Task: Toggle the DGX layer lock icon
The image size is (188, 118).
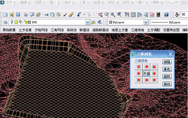Action: [x=26, y=22]
